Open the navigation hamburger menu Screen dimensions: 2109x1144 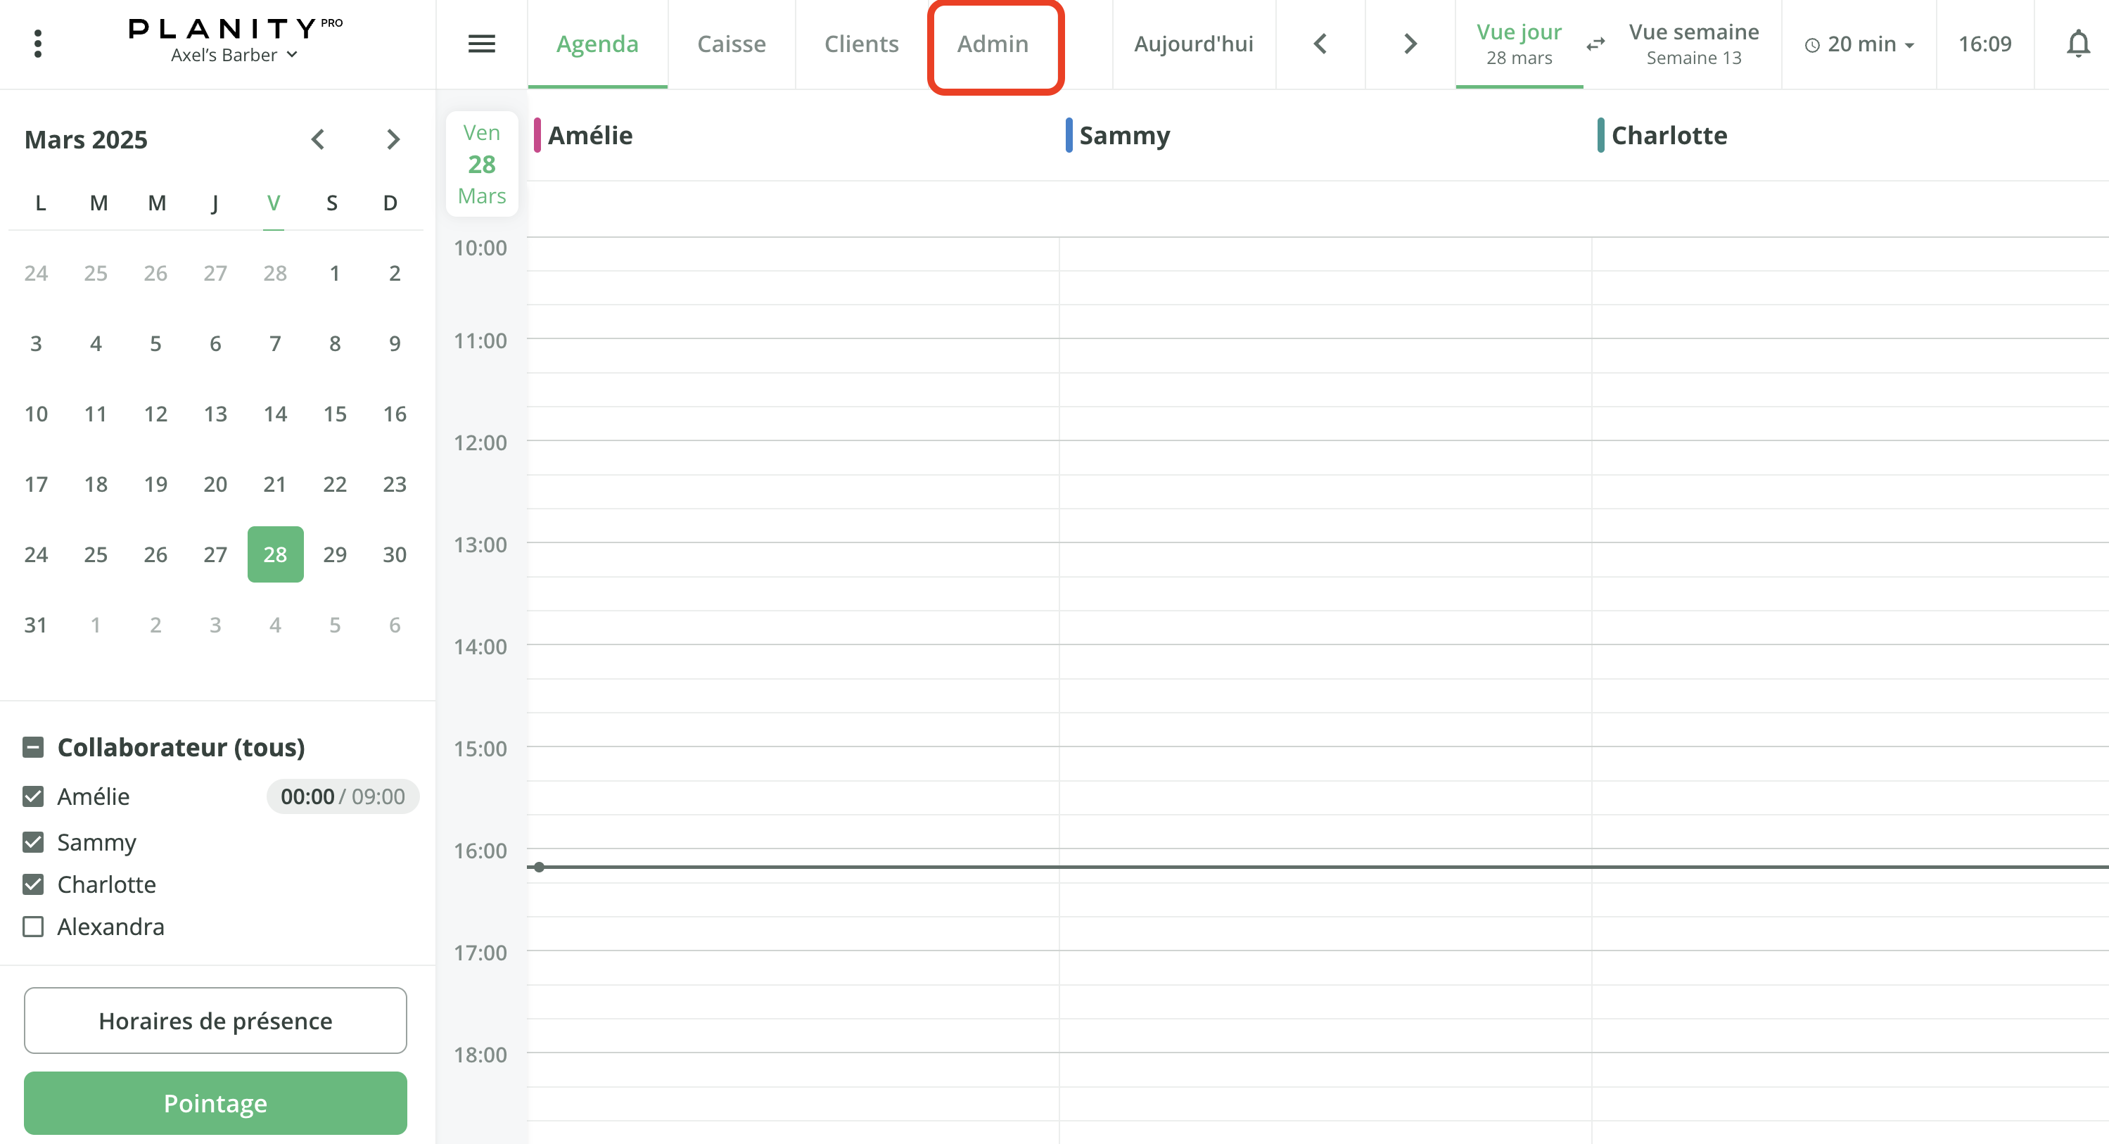[x=481, y=44]
